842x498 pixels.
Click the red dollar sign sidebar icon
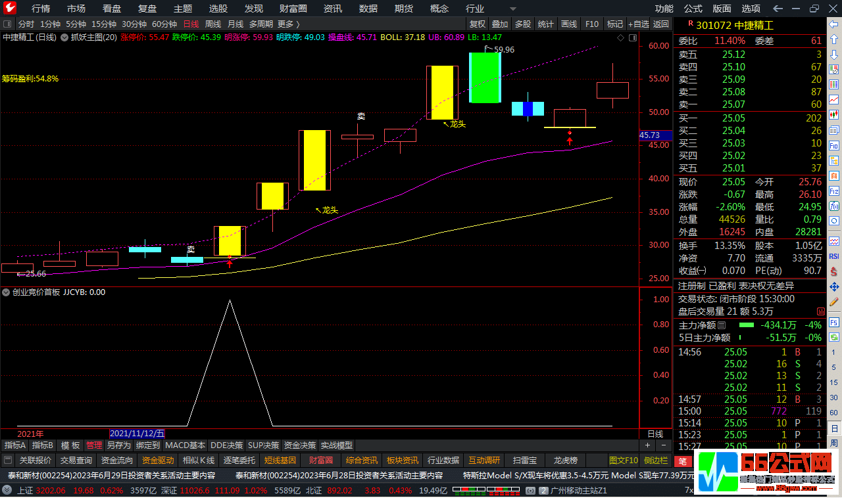pyautogui.click(x=834, y=271)
